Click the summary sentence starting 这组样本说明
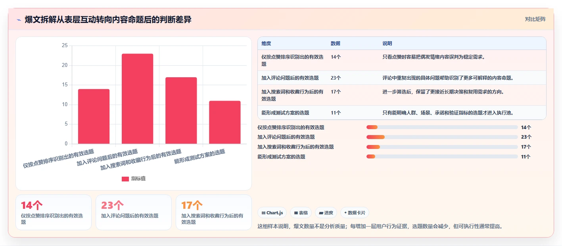 pos(380,227)
